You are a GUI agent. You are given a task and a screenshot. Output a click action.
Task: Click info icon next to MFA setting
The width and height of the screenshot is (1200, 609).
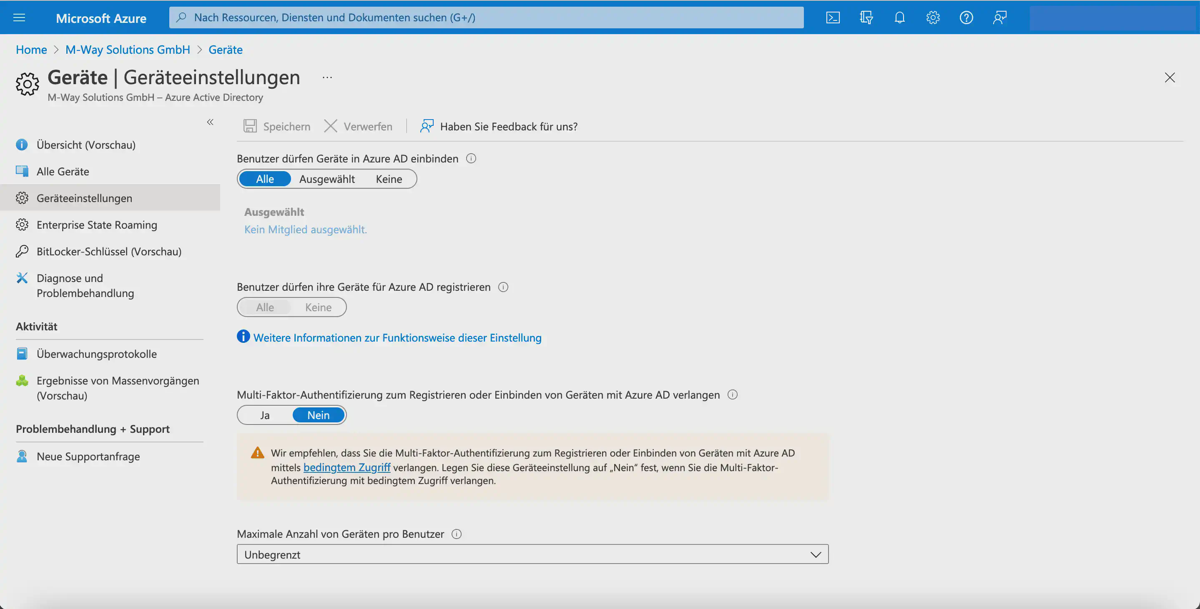(x=732, y=394)
